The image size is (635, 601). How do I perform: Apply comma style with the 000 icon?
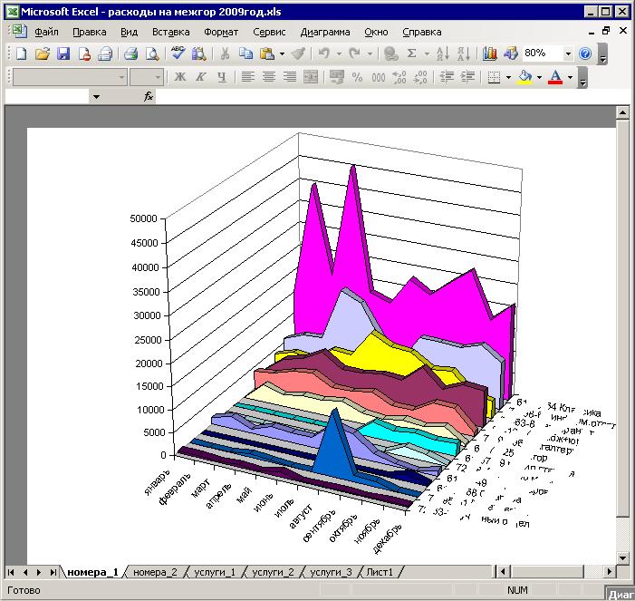pyautogui.click(x=379, y=77)
